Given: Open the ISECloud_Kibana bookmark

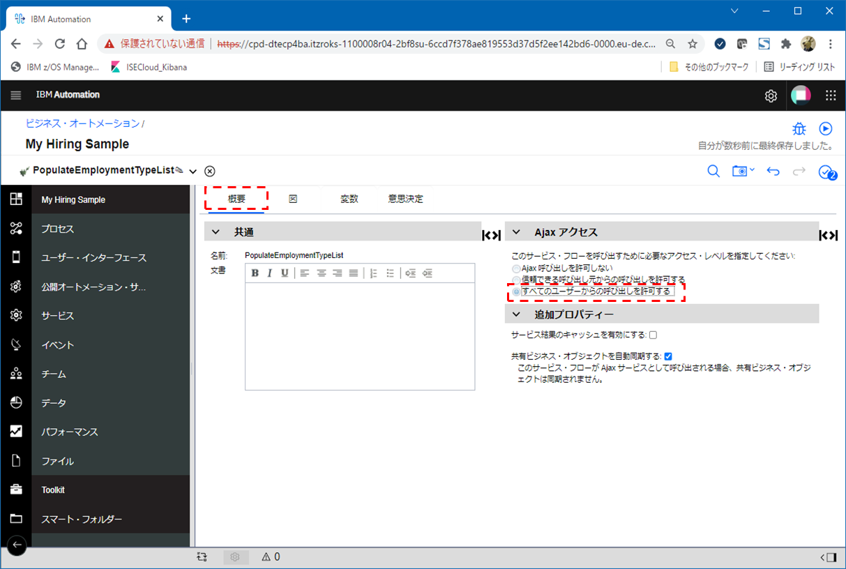Looking at the screenshot, I should coord(149,67).
